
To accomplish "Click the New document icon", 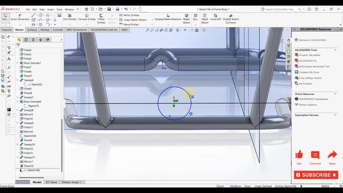I will coord(92,9).
